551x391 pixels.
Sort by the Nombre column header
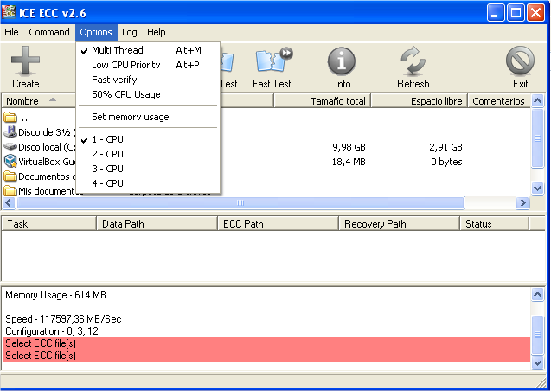39,101
